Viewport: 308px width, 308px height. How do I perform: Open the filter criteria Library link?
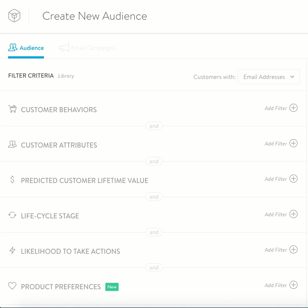pyautogui.click(x=66, y=76)
